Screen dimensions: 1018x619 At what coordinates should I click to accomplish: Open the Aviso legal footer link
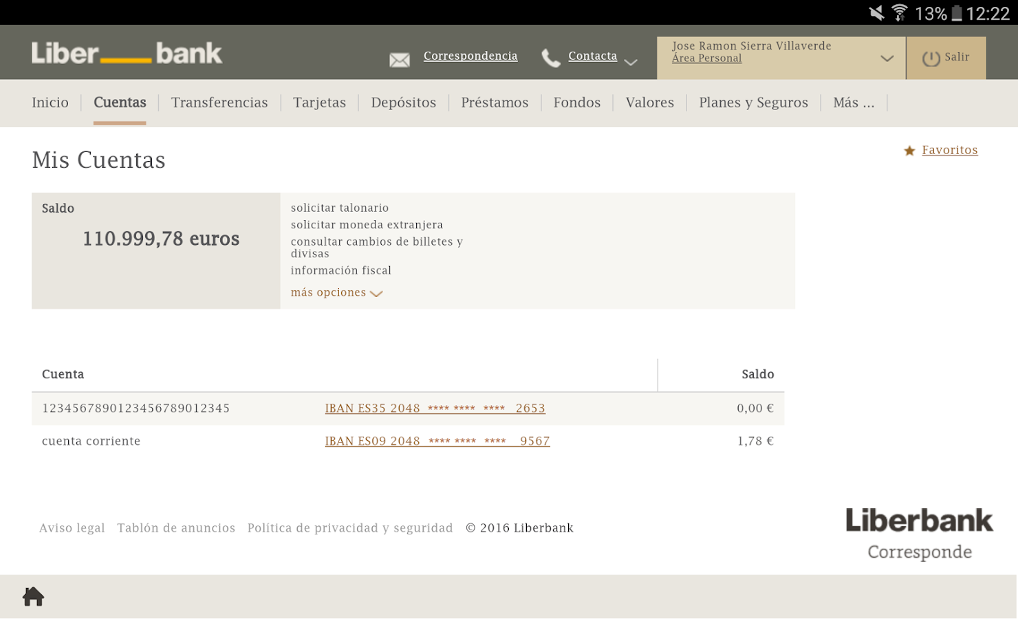[x=72, y=528]
